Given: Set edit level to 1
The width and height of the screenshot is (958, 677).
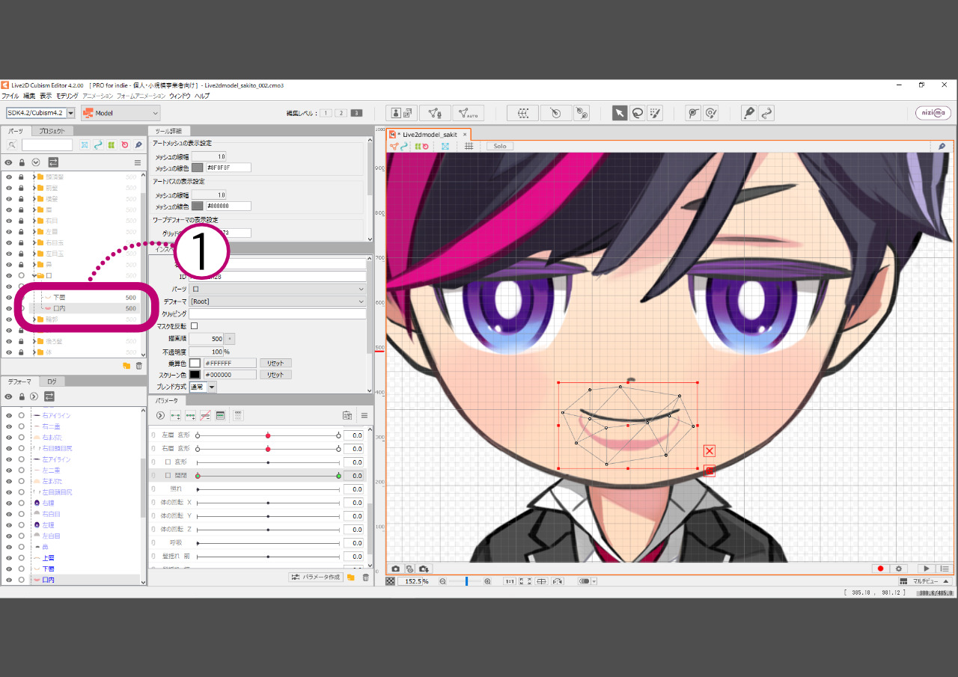Looking at the screenshot, I should pos(326,113).
